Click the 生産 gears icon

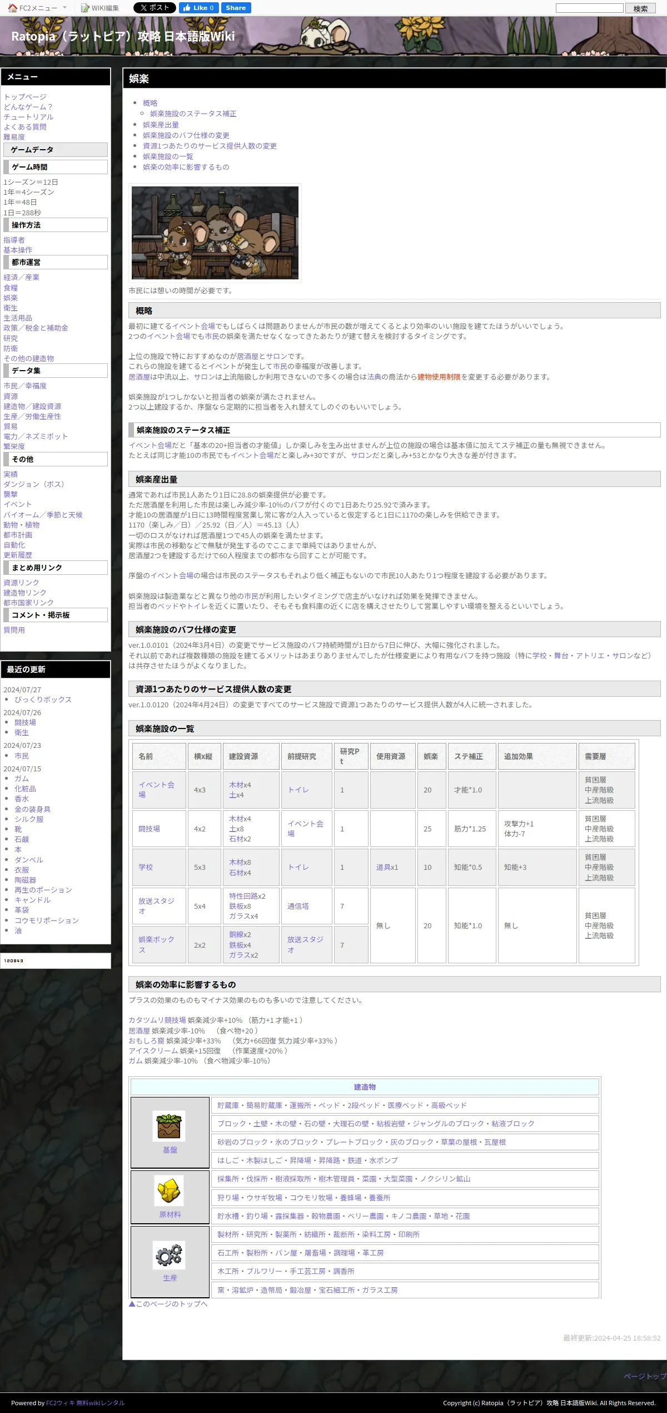pos(169,1255)
